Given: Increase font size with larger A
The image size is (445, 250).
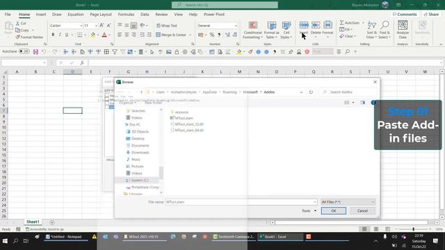Looking at the screenshot, I should tap(102, 26).
